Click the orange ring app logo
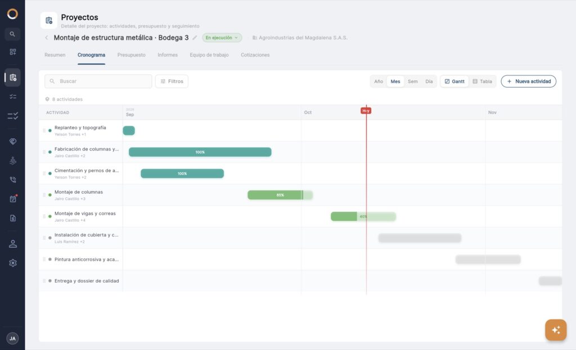The image size is (576, 350). [12, 14]
